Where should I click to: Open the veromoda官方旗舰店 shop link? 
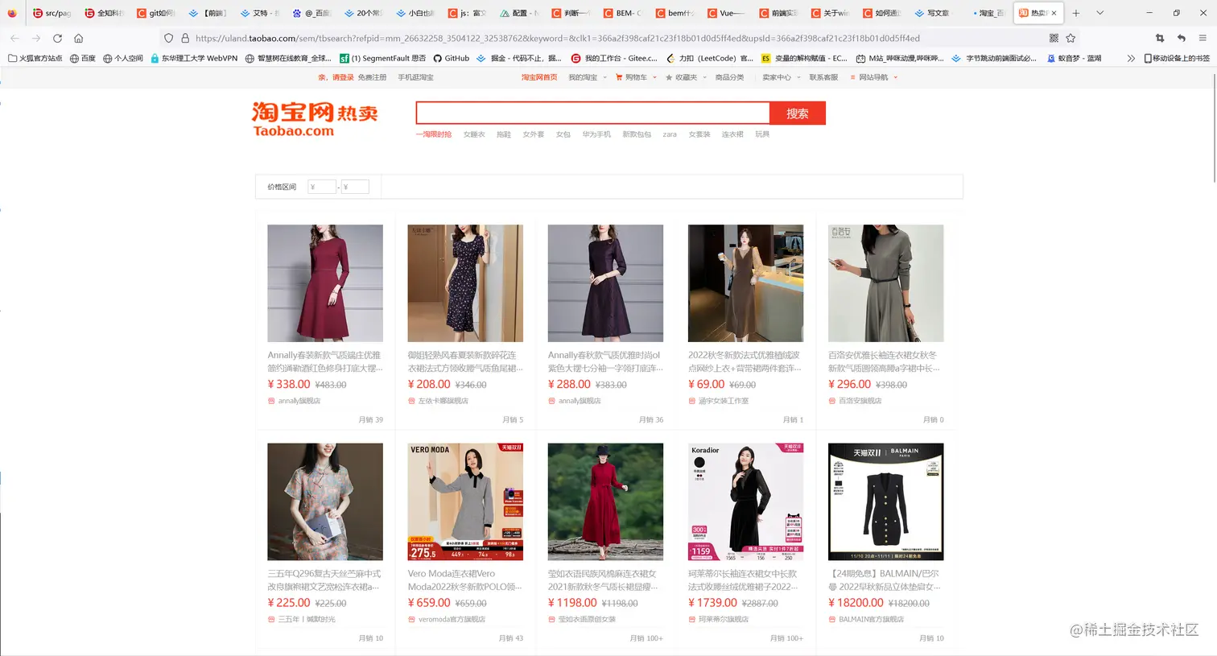click(452, 620)
